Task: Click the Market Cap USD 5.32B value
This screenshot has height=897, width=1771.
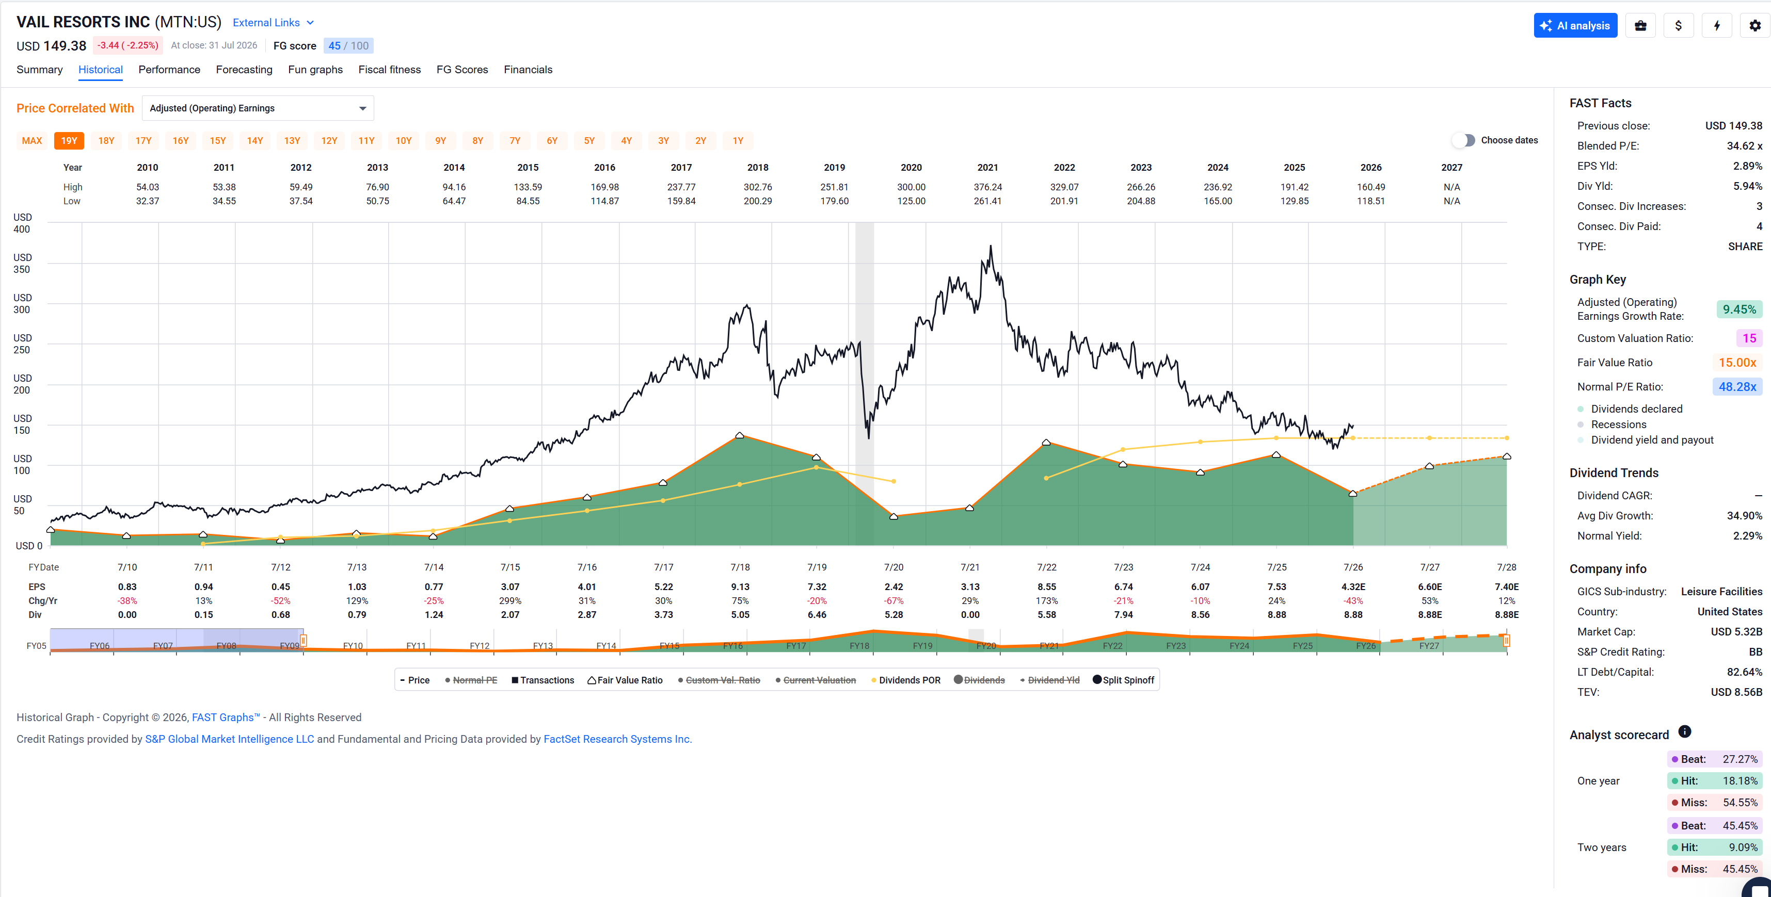Action: point(1736,632)
